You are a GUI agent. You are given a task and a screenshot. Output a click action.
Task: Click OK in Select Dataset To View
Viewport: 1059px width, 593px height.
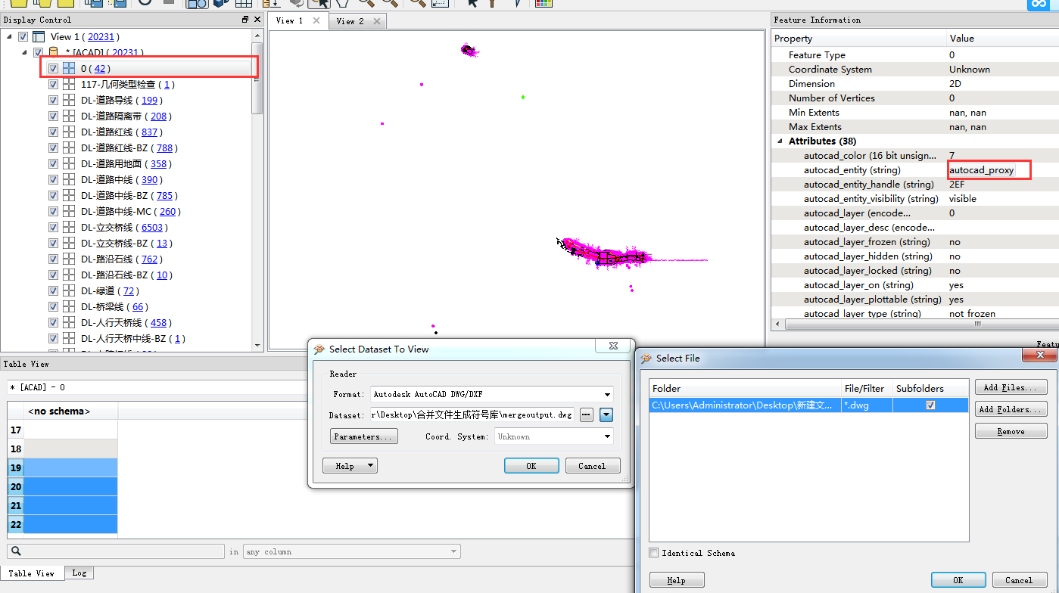[x=531, y=466]
